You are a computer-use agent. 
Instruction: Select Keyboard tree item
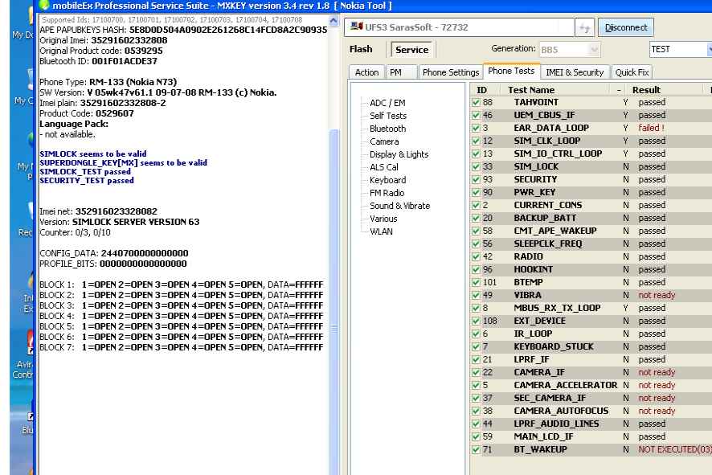click(388, 180)
